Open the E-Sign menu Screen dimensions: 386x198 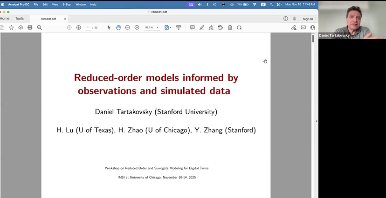(x=67, y=4)
